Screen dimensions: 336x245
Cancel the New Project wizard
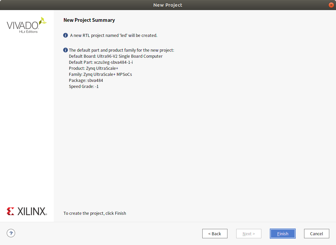click(x=317, y=234)
